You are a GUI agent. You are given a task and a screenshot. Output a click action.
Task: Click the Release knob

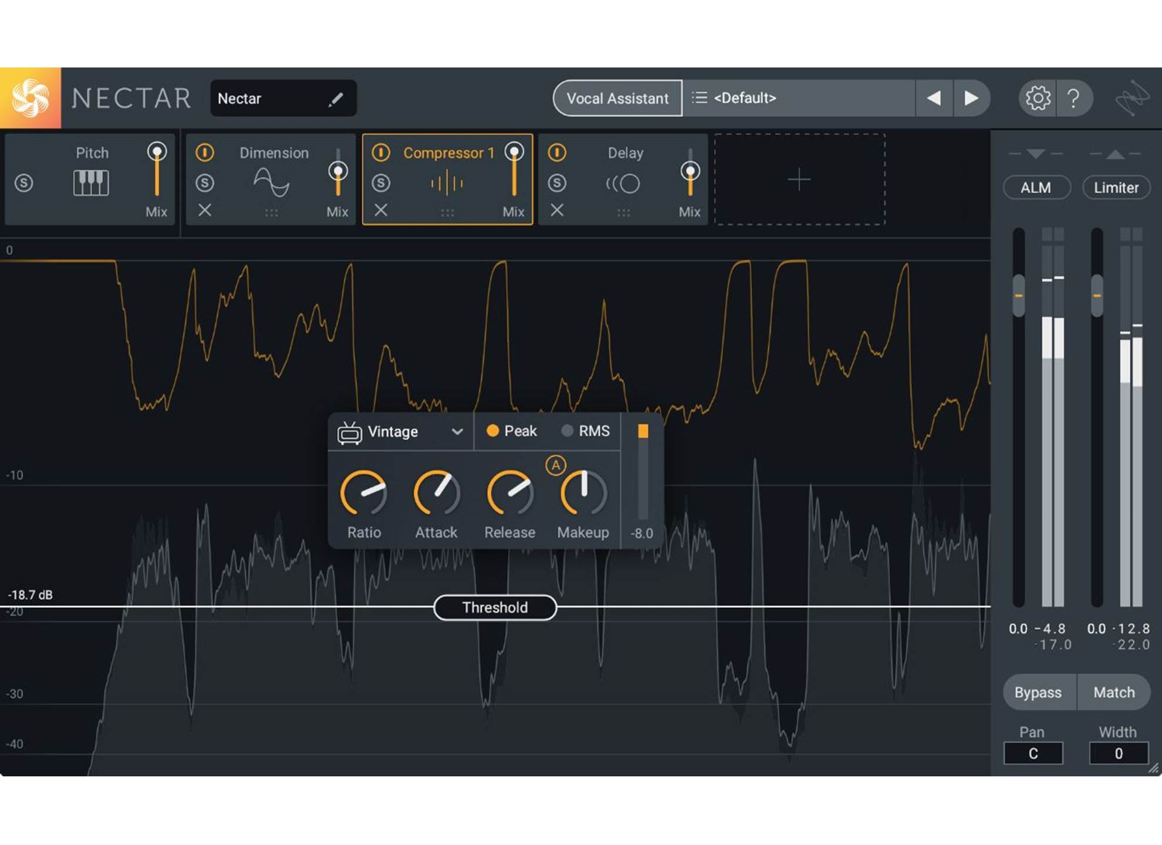pyautogui.click(x=510, y=493)
